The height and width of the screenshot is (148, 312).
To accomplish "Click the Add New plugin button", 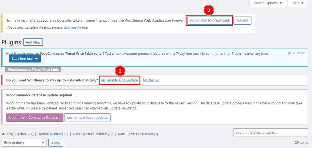I will click(x=33, y=42).
